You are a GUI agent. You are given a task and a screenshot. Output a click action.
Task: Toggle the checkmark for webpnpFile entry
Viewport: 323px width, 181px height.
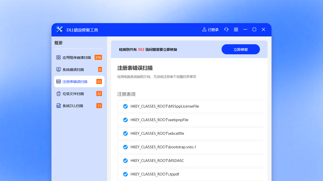click(x=125, y=120)
